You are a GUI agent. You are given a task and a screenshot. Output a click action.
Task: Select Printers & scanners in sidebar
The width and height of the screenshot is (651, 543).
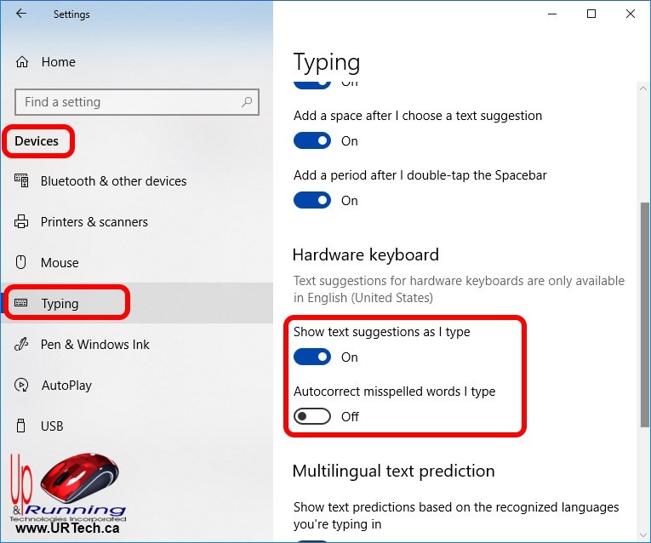(x=94, y=222)
